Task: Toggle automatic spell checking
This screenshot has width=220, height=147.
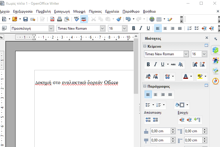Action: coord(84,19)
